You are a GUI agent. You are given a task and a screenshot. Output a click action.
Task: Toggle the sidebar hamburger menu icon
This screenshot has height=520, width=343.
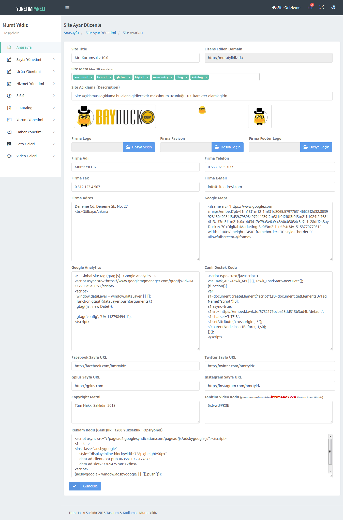(x=67, y=8)
